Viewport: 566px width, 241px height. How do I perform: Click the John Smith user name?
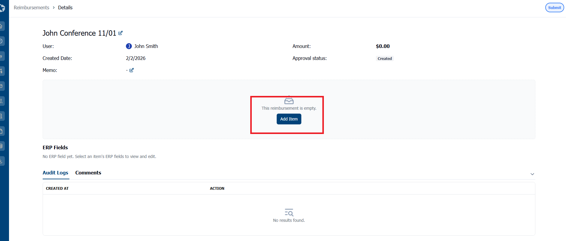pos(146,46)
